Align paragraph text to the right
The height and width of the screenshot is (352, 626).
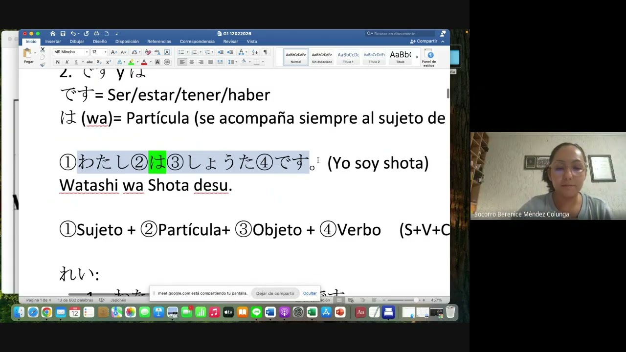point(201,62)
